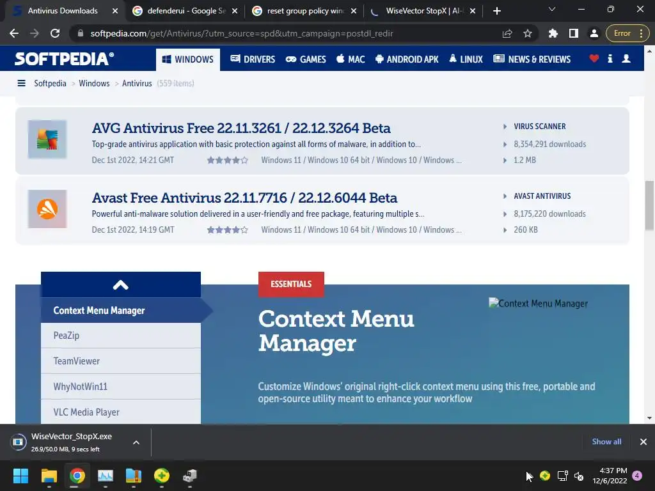Open Avast Free Antivirus title link
Screen dimensions: 655x491
pyautogui.click(x=244, y=198)
